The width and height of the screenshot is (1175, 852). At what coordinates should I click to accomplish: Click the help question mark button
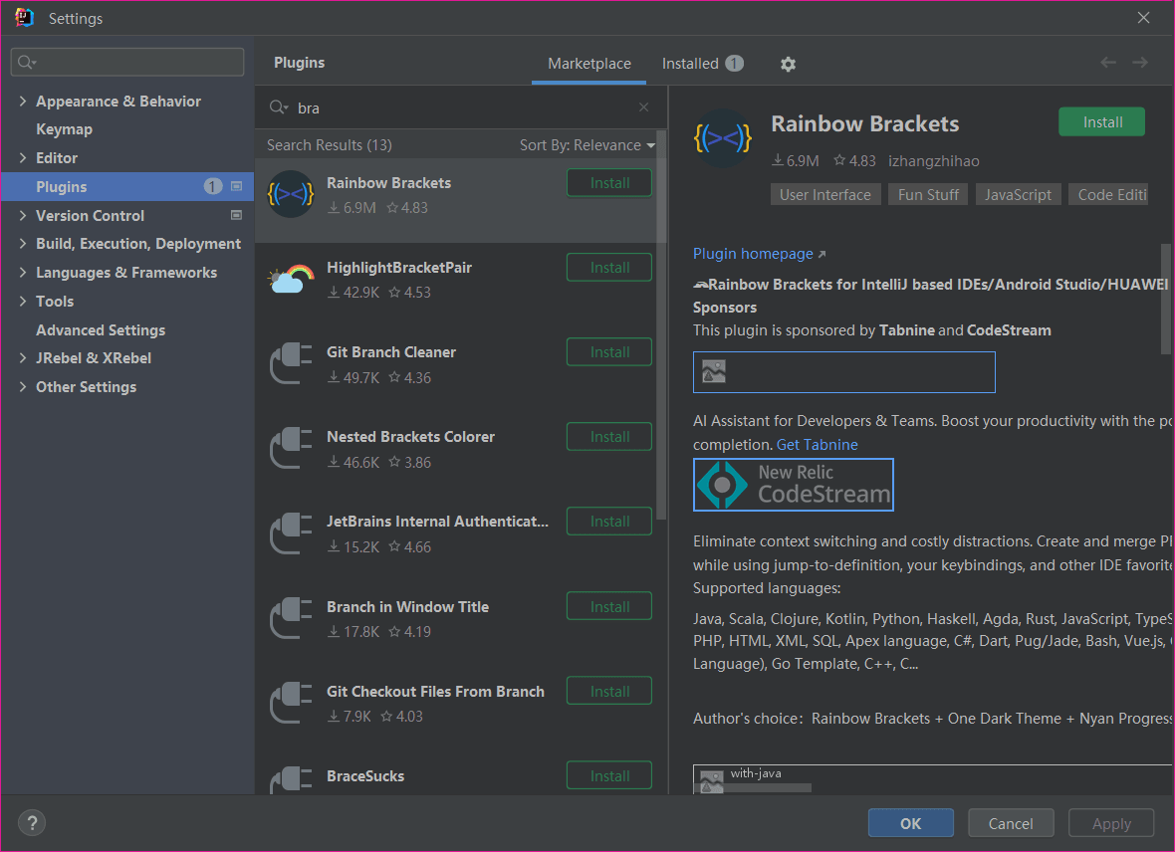pos(32,823)
